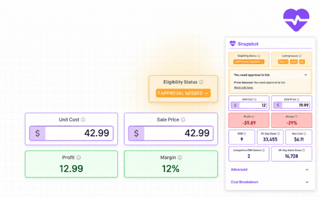Click info icon next to large Eligibility Status
The width and height of the screenshot is (319, 197).
tap(201, 82)
